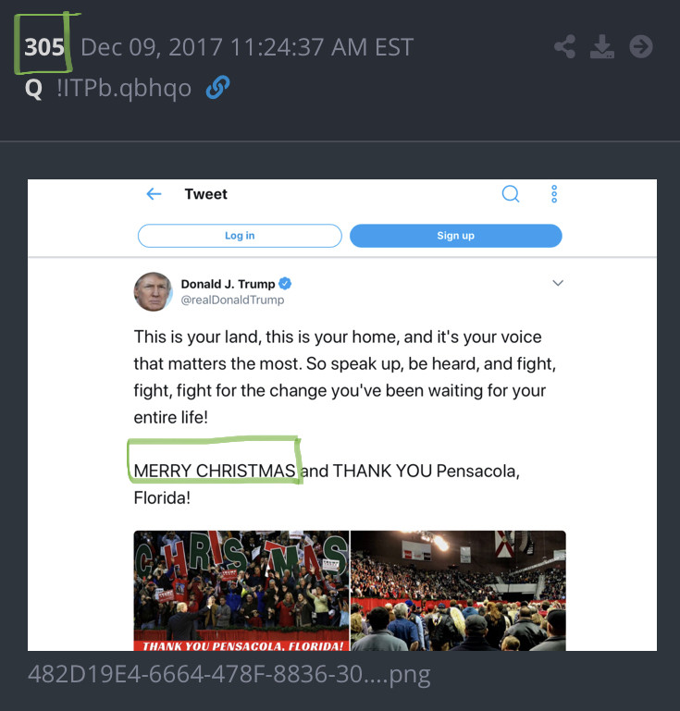Open the Christmas crowd photo on the left
Viewport: 680px width, 711px height.
click(x=241, y=591)
